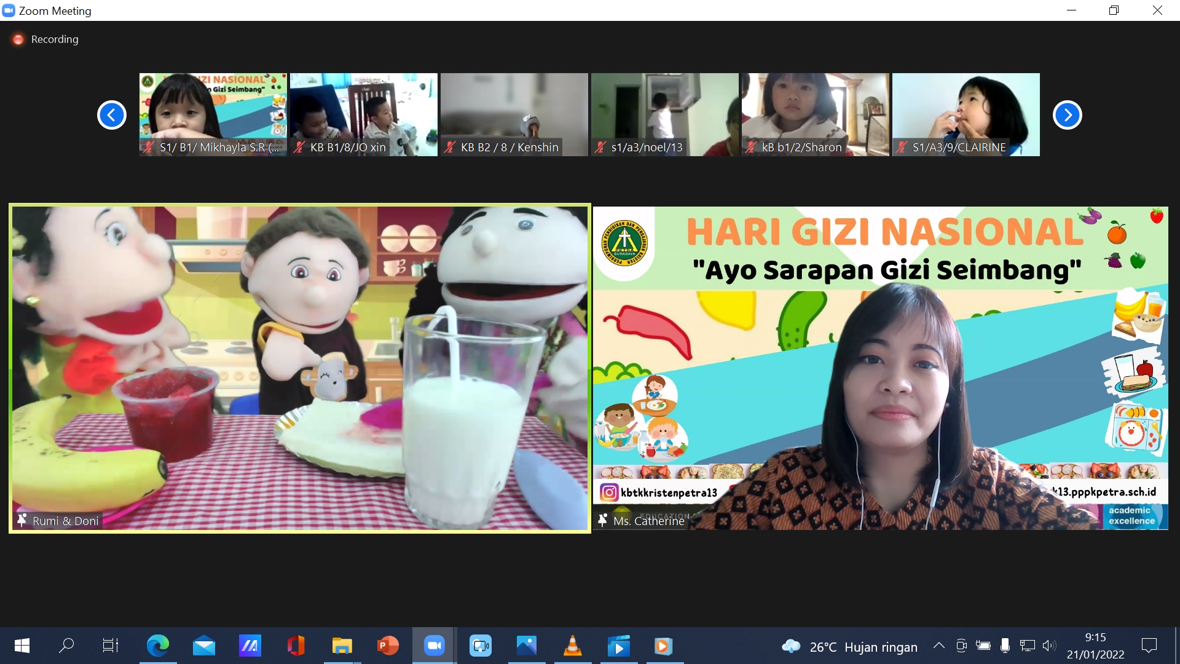
Task: Select s1/a3/noel/13 participant video thumbnail
Action: coord(664,114)
